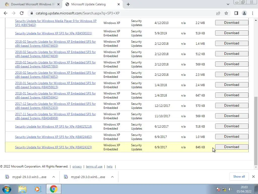Reload the current page
Screen dimensions: 258x194
[x=22, y=13]
